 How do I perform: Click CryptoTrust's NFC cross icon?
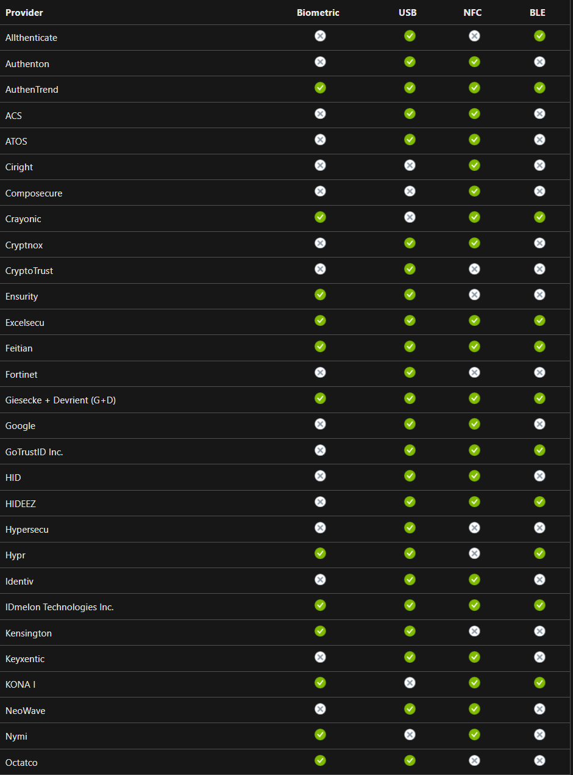point(474,269)
